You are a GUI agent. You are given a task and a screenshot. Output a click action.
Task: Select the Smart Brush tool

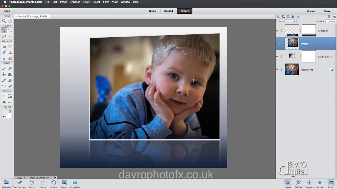click(x=4, y=52)
